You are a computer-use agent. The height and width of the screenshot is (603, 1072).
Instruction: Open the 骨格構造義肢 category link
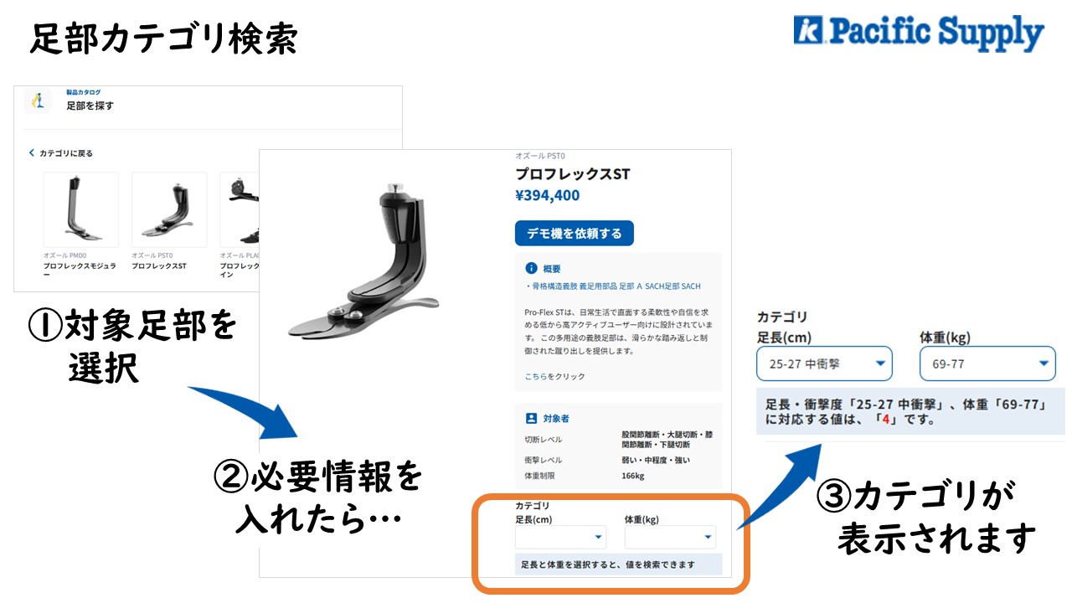pyautogui.click(x=554, y=286)
